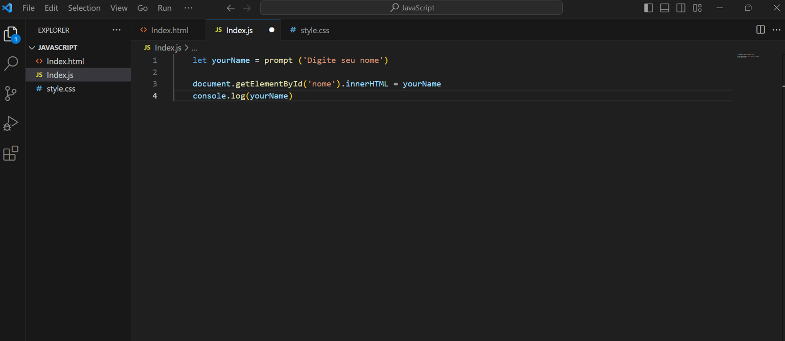
Task: Toggle the bottom panel layout icon
Action: coord(665,8)
